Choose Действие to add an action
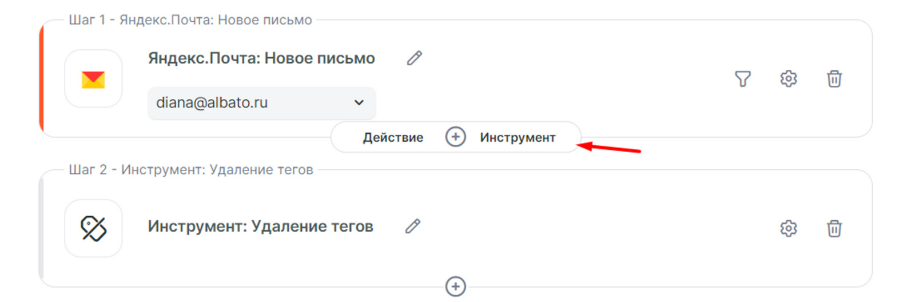 click(x=393, y=137)
